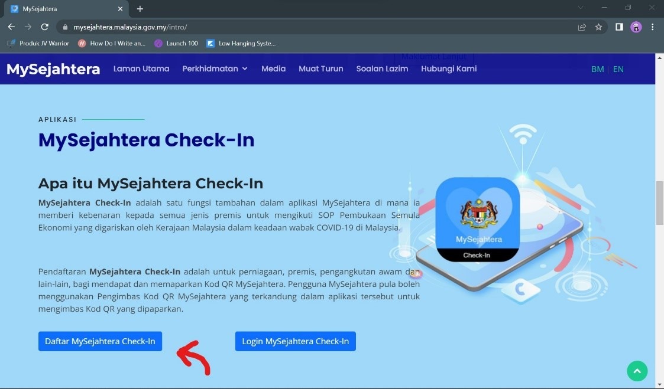The height and width of the screenshot is (389, 664).
Task: Click the scrollbar up arrow
Action: click(659, 57)
